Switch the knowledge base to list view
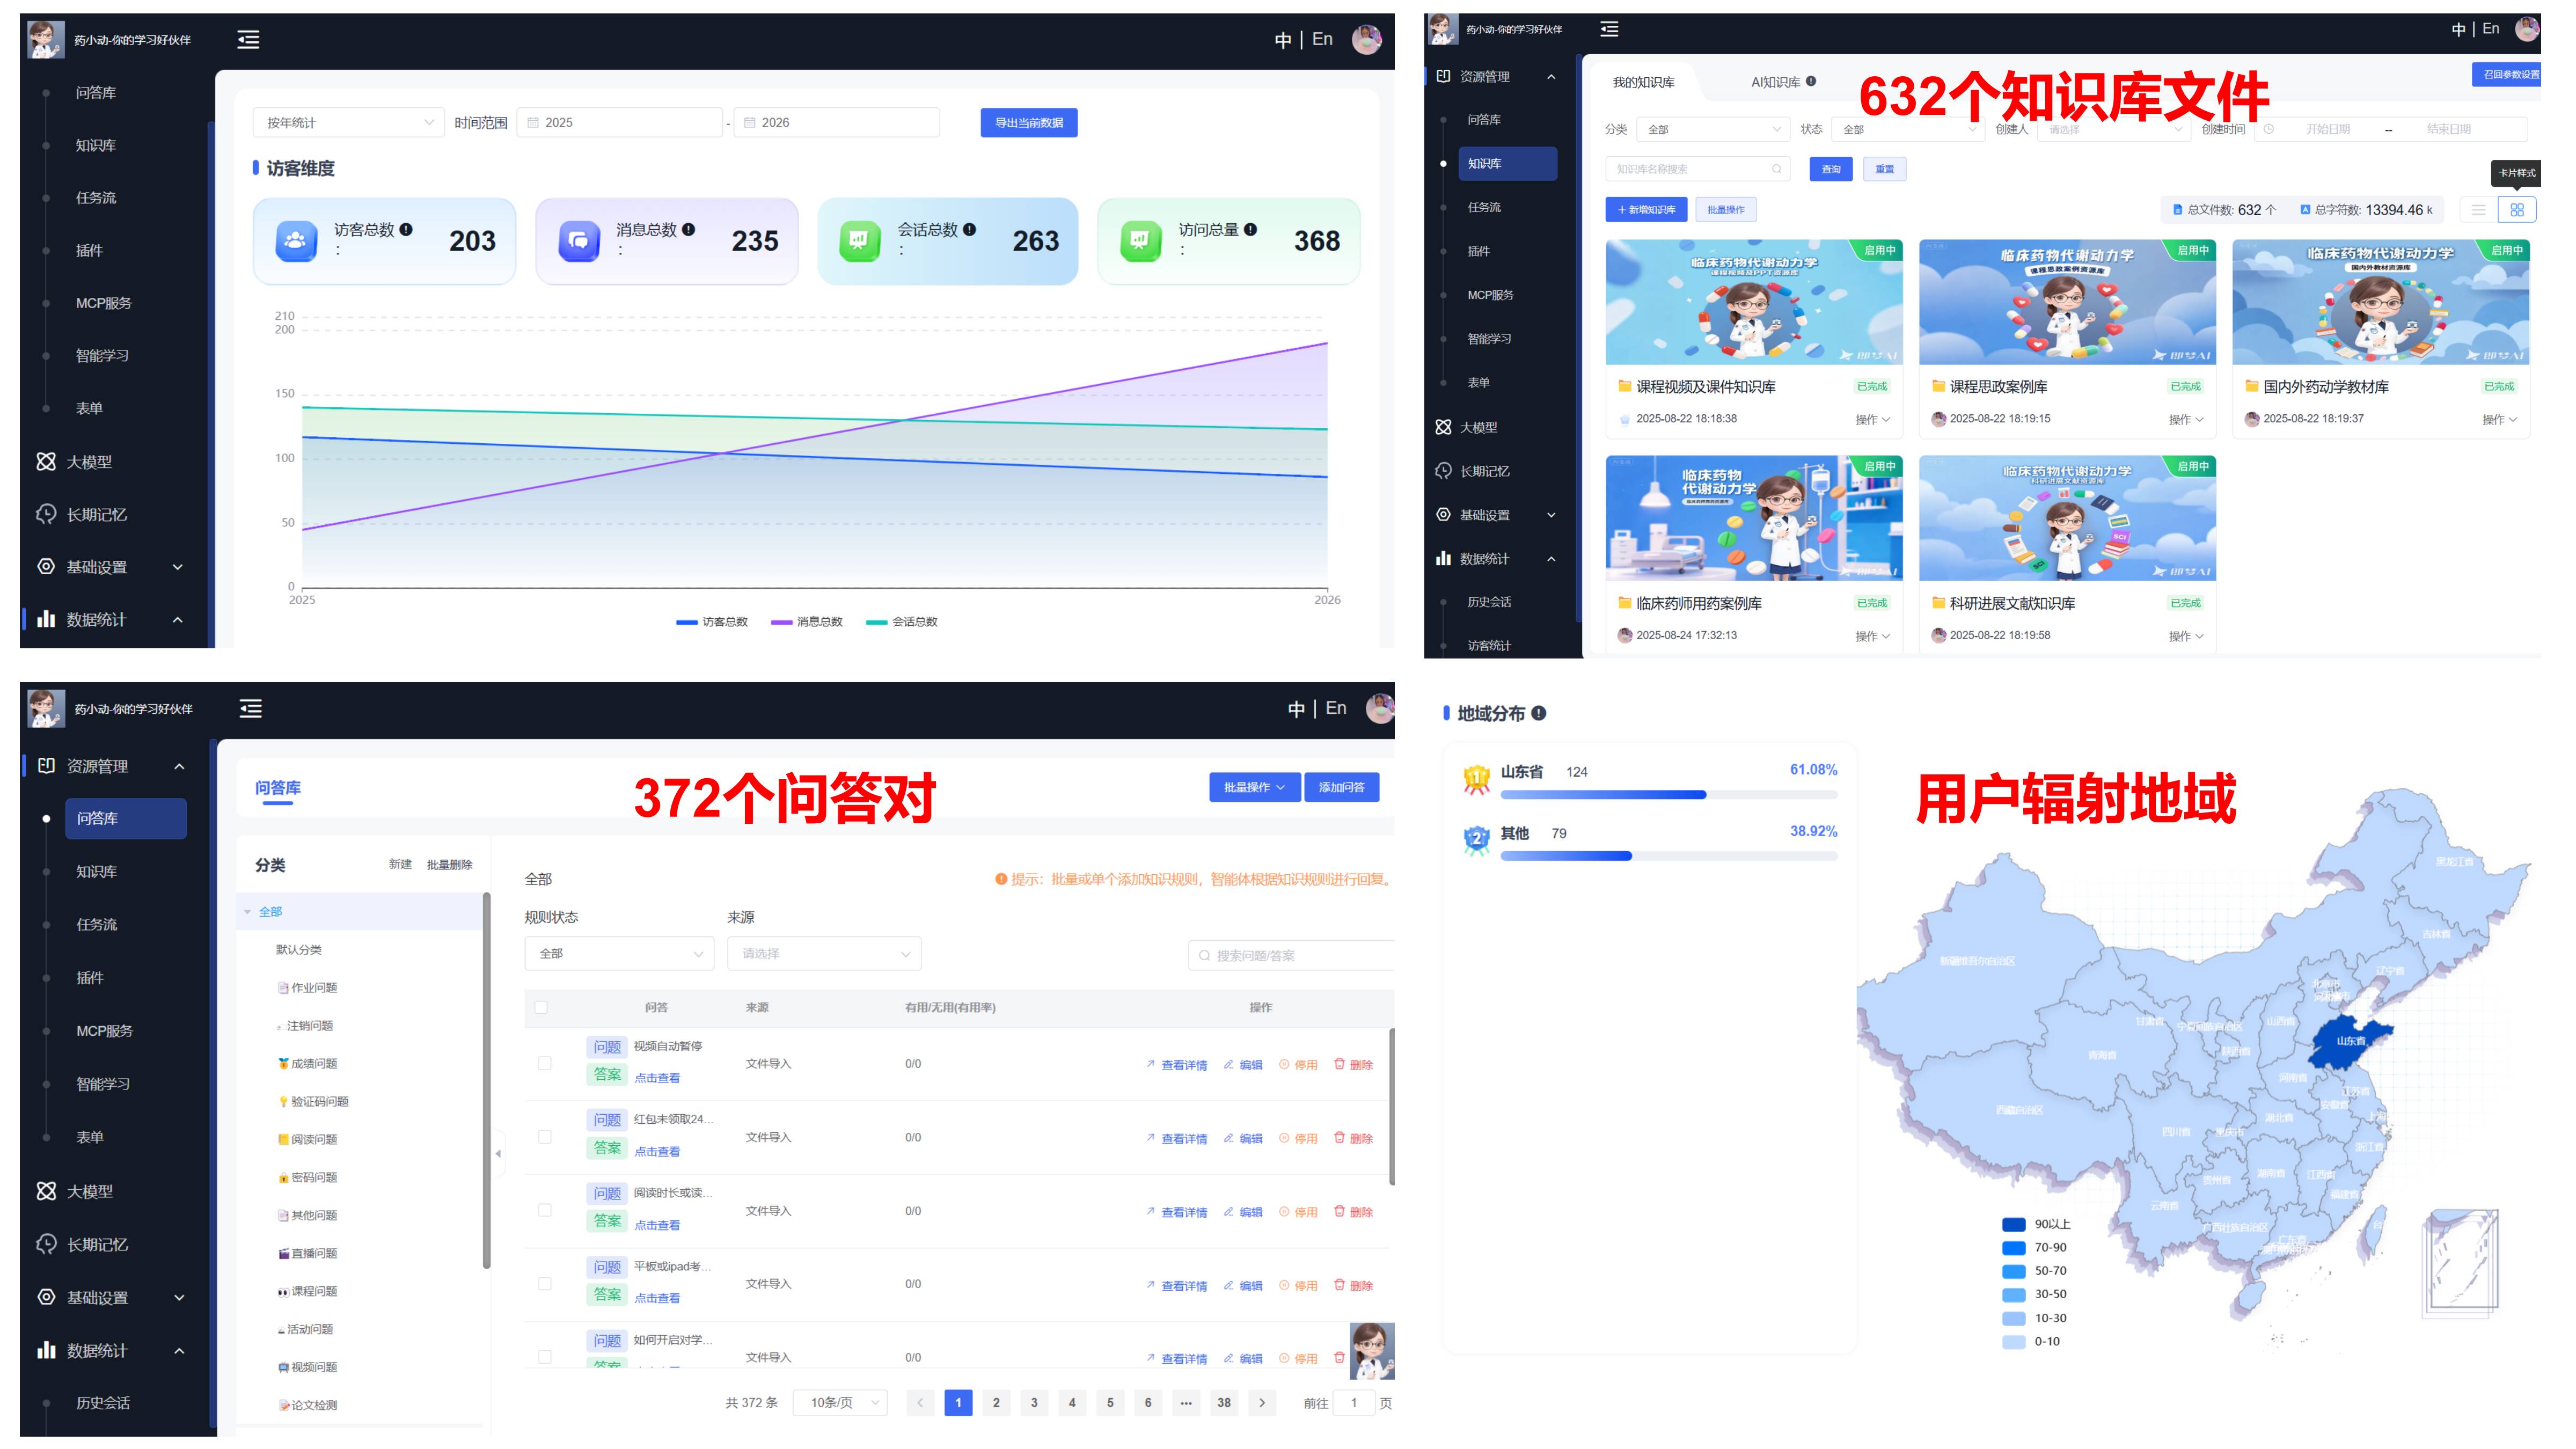 tap(2478, 210)
